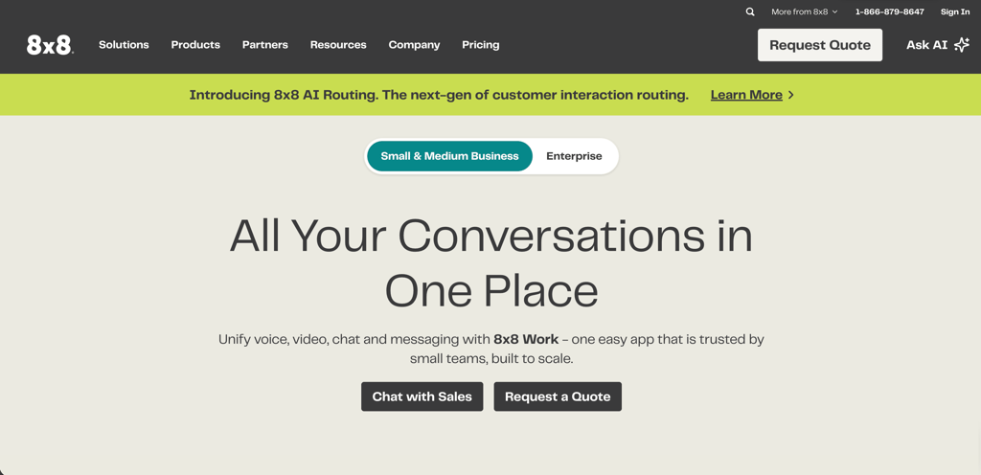Click the Sign In link
Screen dimensions: 981x475
click(x=955, y=11)
